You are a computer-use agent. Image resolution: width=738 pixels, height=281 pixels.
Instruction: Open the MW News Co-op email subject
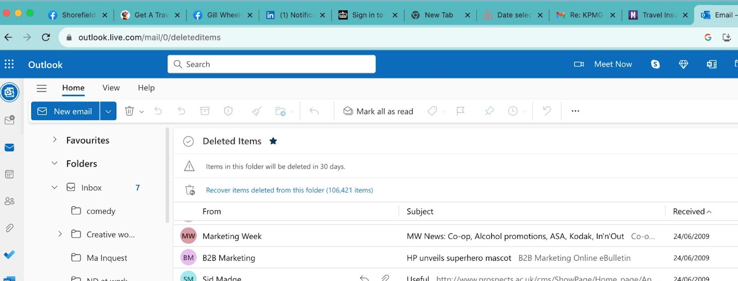(515, 236)
